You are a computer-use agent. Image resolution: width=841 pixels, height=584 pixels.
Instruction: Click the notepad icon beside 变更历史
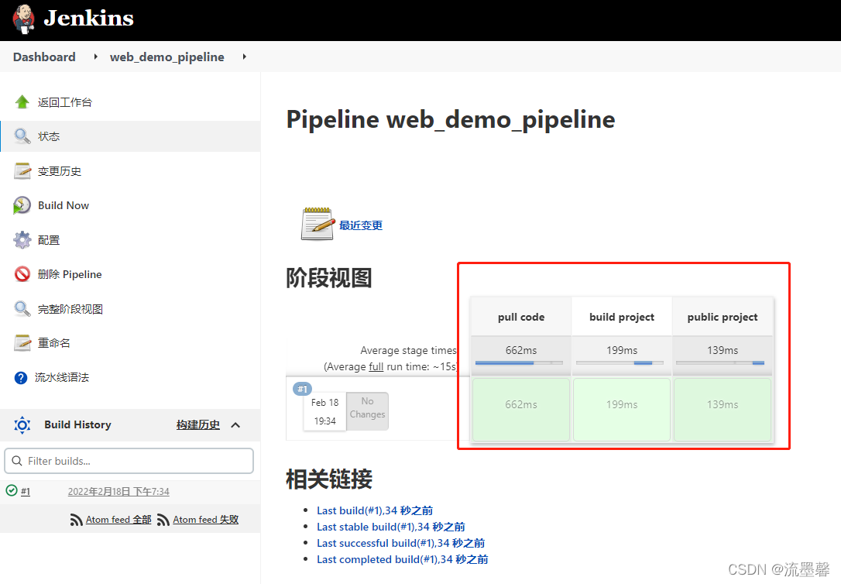coord(22,171)
